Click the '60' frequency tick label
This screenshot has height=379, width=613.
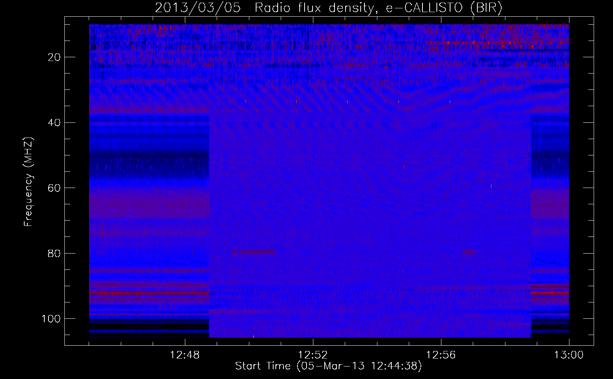click(54, 188)
